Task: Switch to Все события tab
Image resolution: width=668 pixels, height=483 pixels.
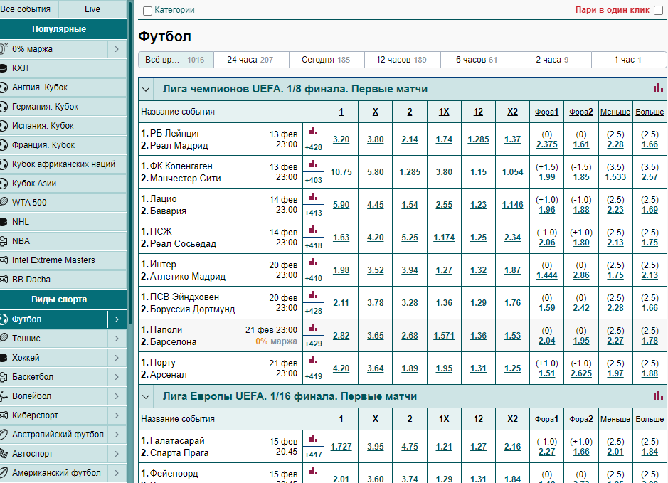Action: [29, 9]
